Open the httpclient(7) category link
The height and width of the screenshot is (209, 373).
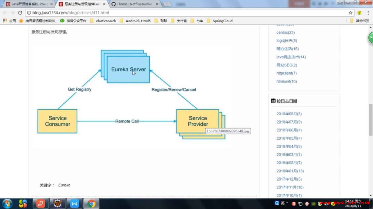coord(286,73)
